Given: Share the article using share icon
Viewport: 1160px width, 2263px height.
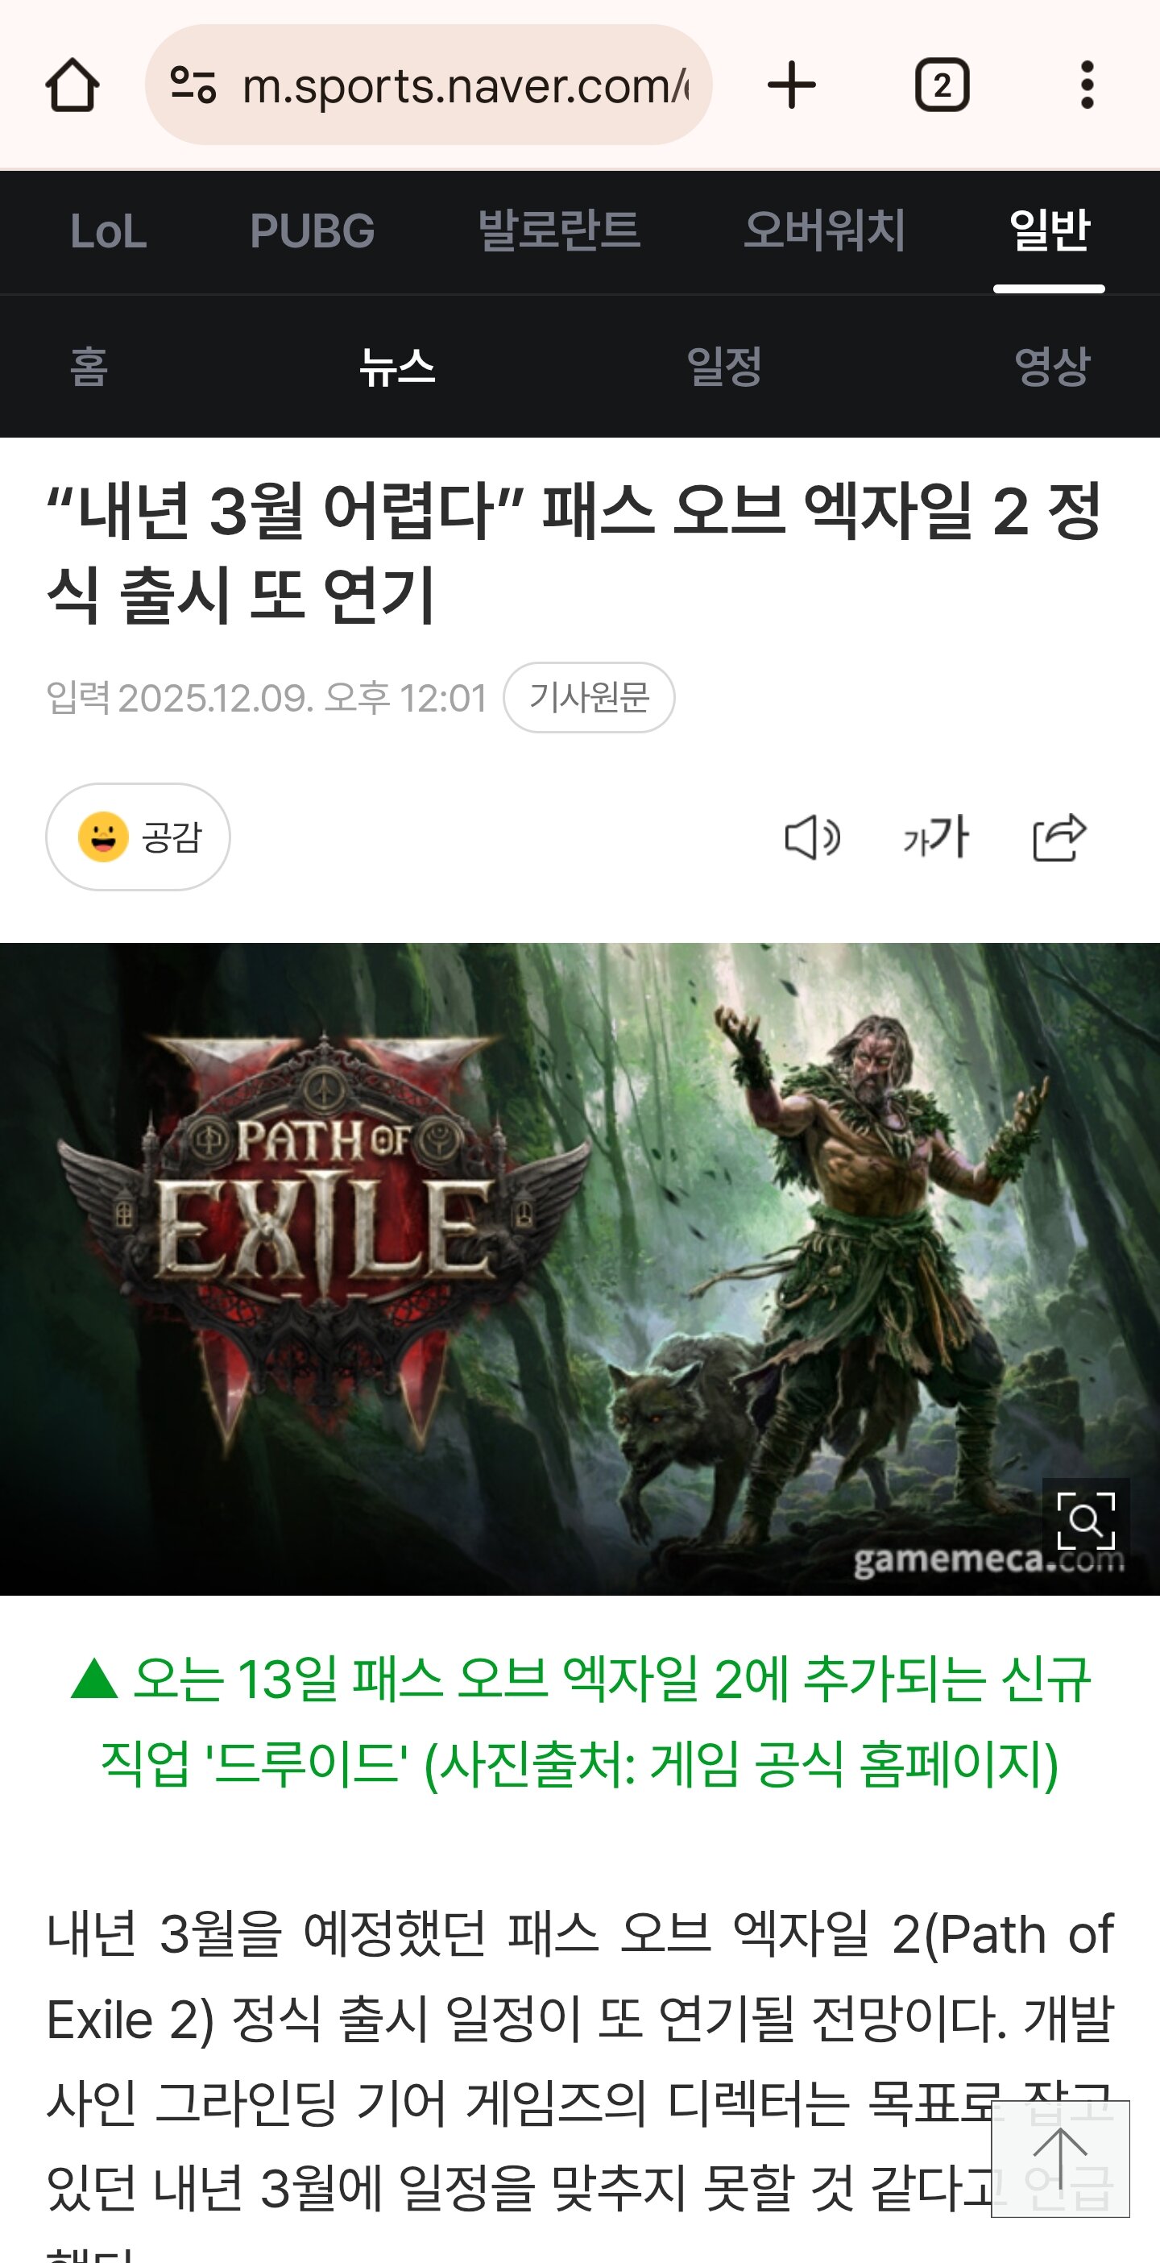Looking at the screenshot, I should pyautogui.click(x=1060, y=837).
